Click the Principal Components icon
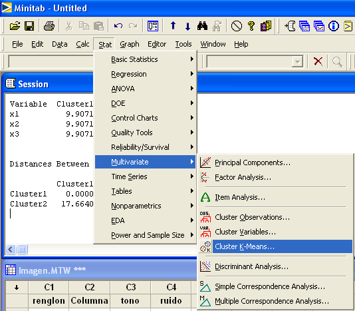The width and height of the screenshot is (355, 311). [x=205, y=162]
